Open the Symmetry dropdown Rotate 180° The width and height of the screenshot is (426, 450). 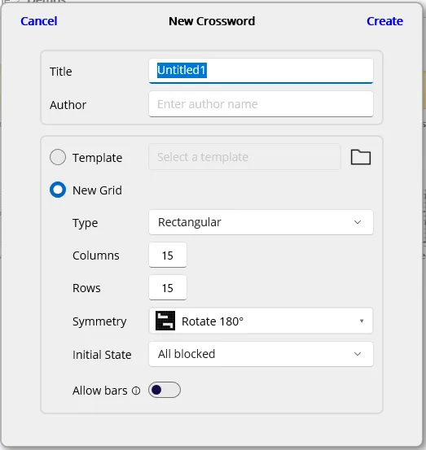pyautogui.click(x=261, y=321)
